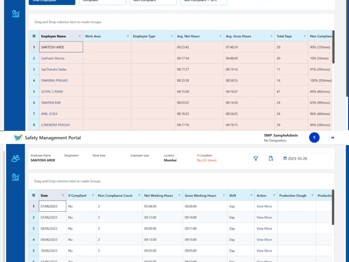Click the S user avatar for SMP_SampleAdmin
Viewport: 349px width, 262px height.
(314, 137)
